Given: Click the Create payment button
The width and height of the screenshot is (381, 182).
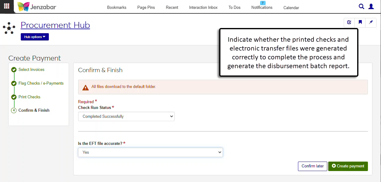Looking at the screenshot, I should pos(348,166).
